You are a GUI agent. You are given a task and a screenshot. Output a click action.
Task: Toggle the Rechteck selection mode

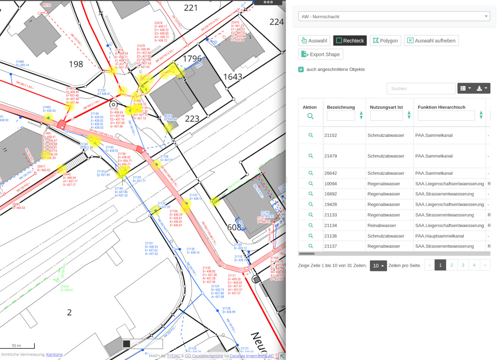point(350,41)
